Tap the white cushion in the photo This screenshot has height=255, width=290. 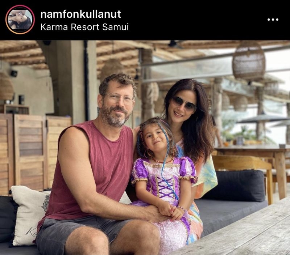coord(30,215)
